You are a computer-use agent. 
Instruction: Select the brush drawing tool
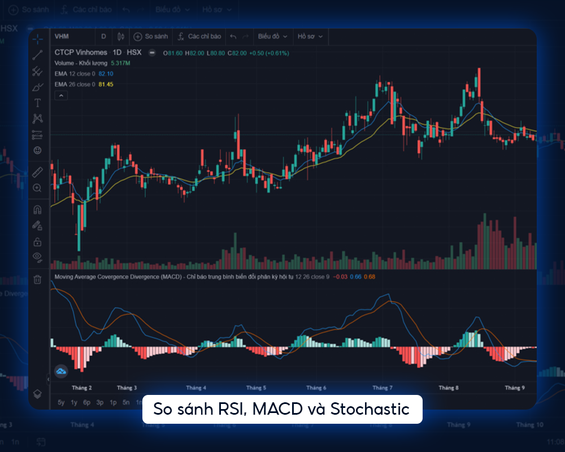[x=38, y=87]
